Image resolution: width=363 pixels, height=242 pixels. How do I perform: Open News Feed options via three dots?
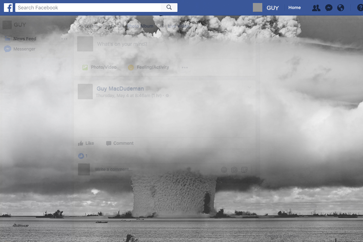pyautogui.click(x=64, y=39)
